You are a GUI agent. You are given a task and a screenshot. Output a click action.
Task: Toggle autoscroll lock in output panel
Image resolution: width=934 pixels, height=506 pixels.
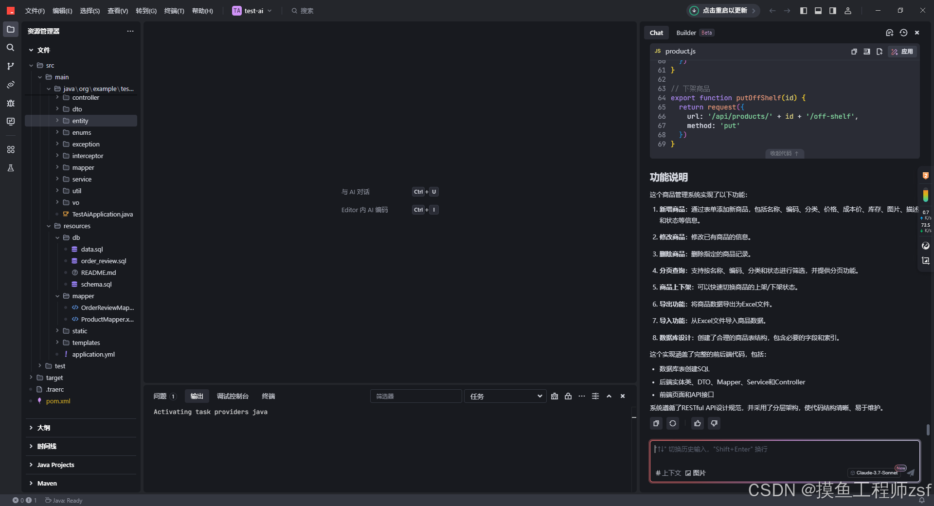568,396
